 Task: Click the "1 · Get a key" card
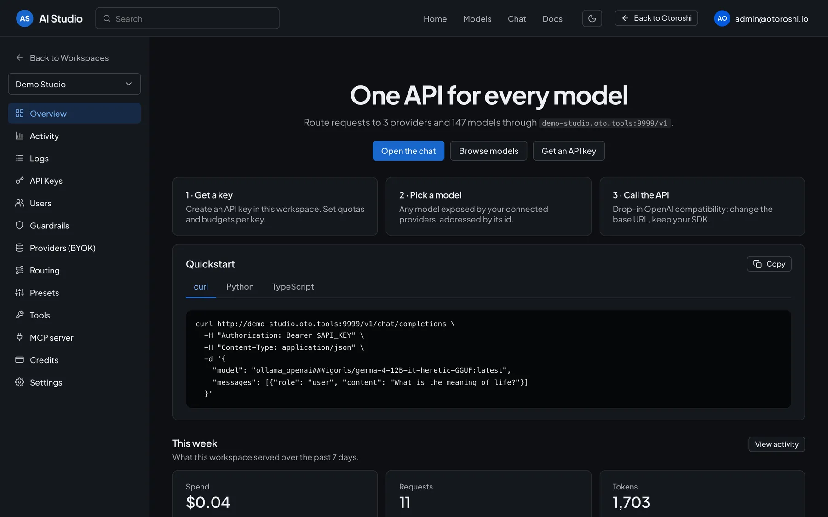click(x=275, y=206)
